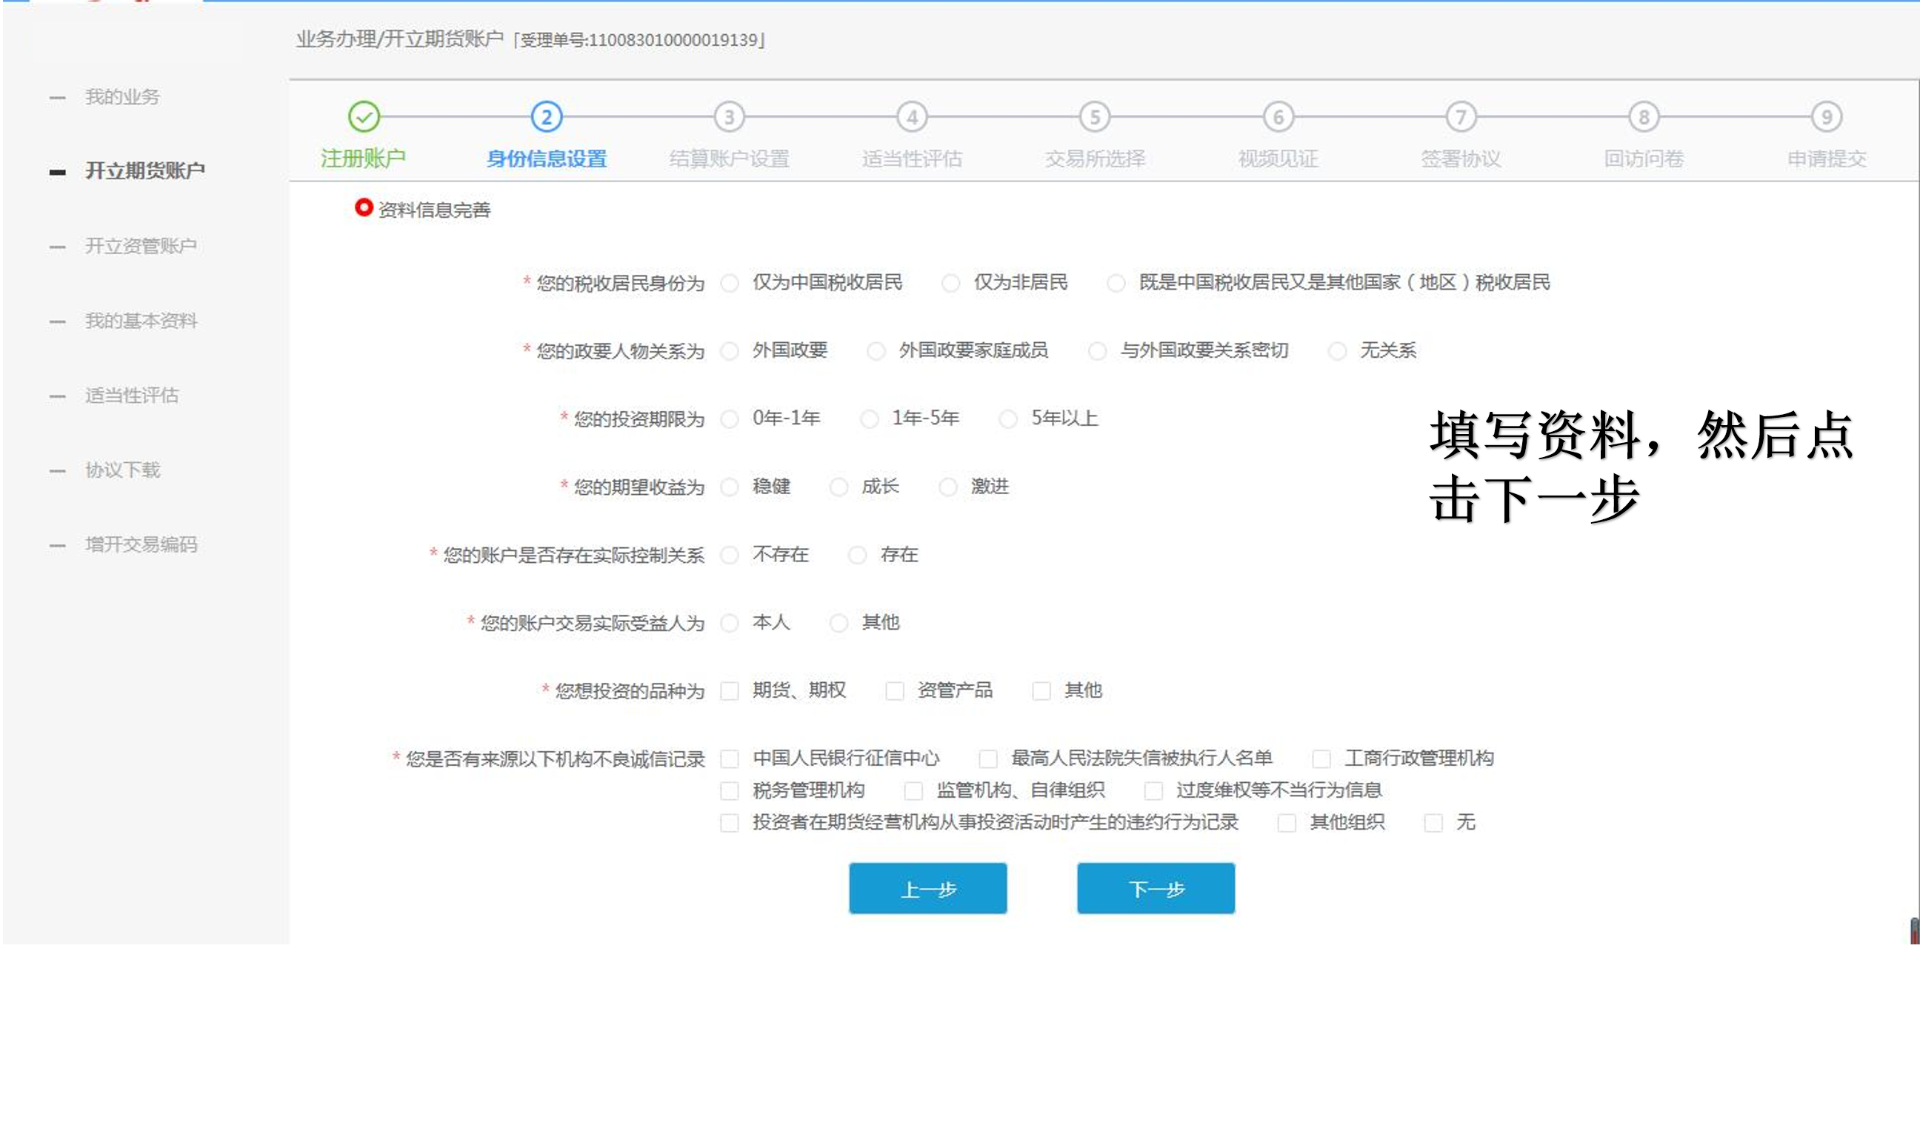Viewport: 1920px width, 1134px height.
Task: Open 增开交易编码 in the sidebar
Action: (141, 544)
